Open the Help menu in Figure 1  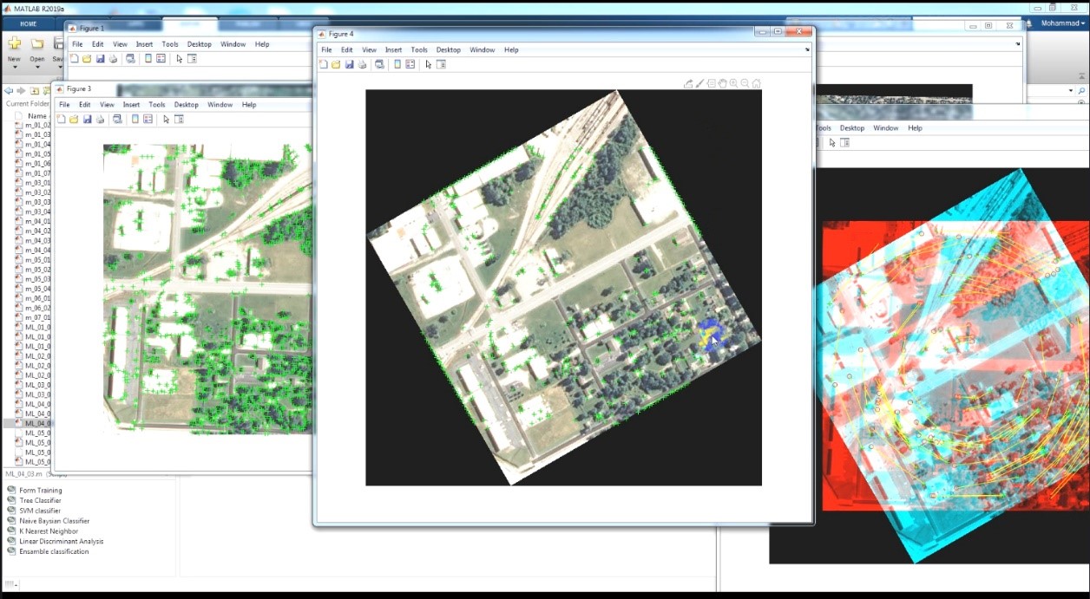coord(262,44)
